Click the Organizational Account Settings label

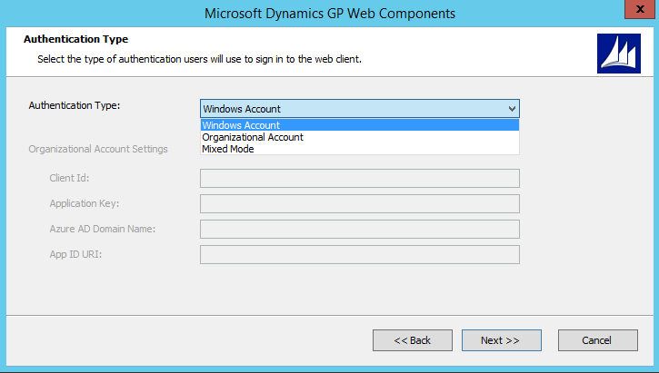coord(98,149)
